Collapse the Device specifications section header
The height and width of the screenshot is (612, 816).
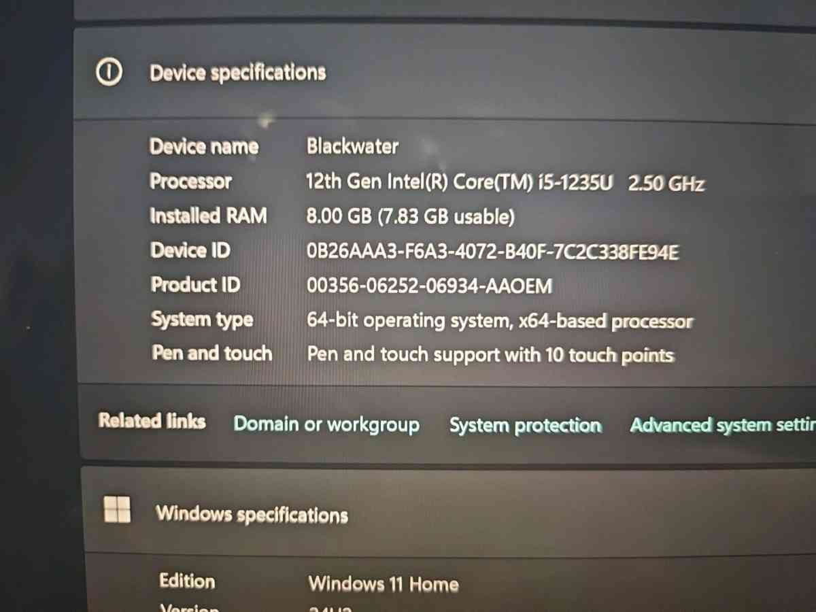pos(445,73)
